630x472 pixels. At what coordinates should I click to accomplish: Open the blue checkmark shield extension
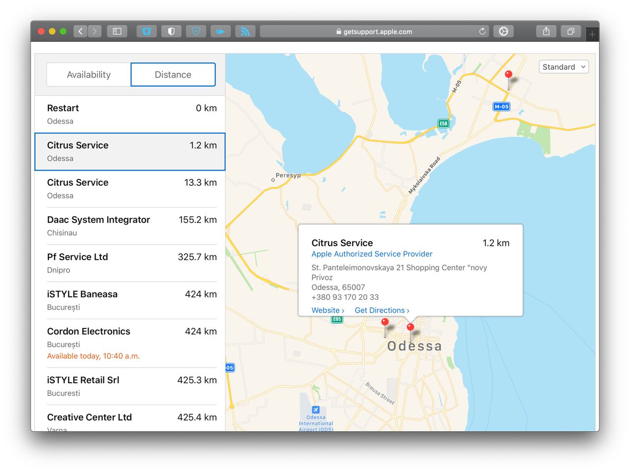pos(196,31)
